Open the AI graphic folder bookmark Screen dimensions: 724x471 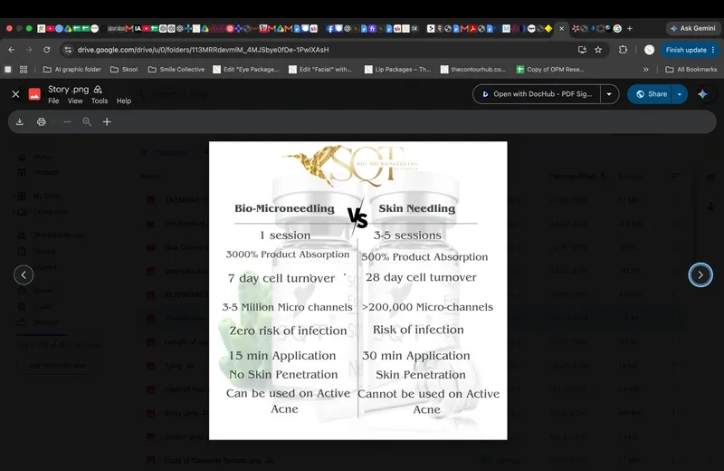point(72,70)
